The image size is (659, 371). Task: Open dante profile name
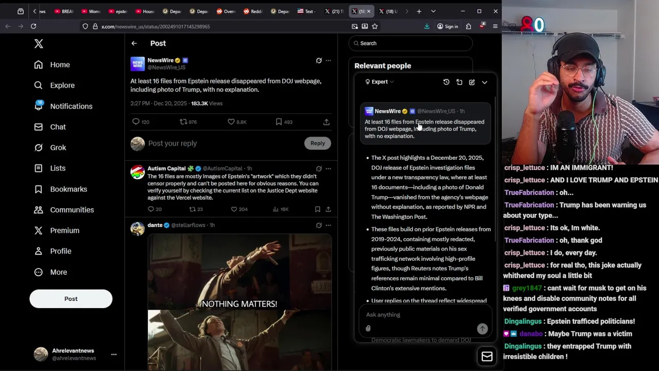click(155, 225)
